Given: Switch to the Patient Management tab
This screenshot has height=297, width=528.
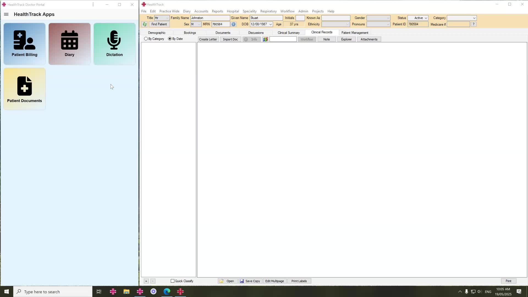Looking at the screenshot, I should [355, 33].
